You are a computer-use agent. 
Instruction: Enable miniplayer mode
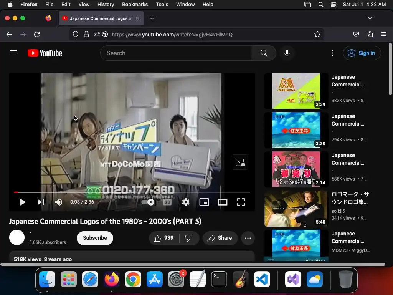(204, 202)
